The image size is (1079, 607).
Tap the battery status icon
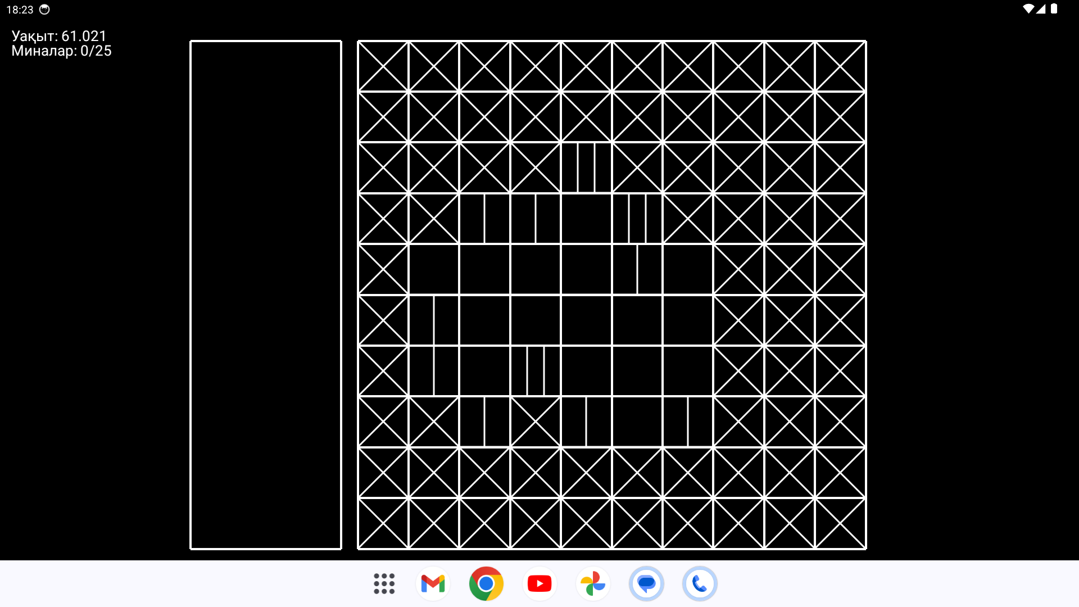click(x=1054, y=9)
